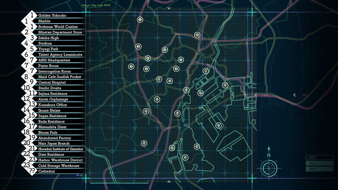Choose 'Brahman World Cuisine' in the legend
This screenshot has height=190, width=338.
(58, 27)
